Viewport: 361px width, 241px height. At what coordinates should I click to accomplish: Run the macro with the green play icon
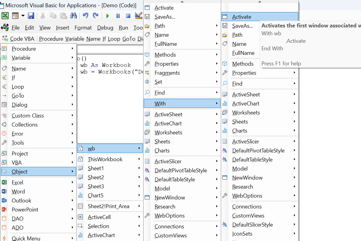pyautogui.click(x=108, y=16)
